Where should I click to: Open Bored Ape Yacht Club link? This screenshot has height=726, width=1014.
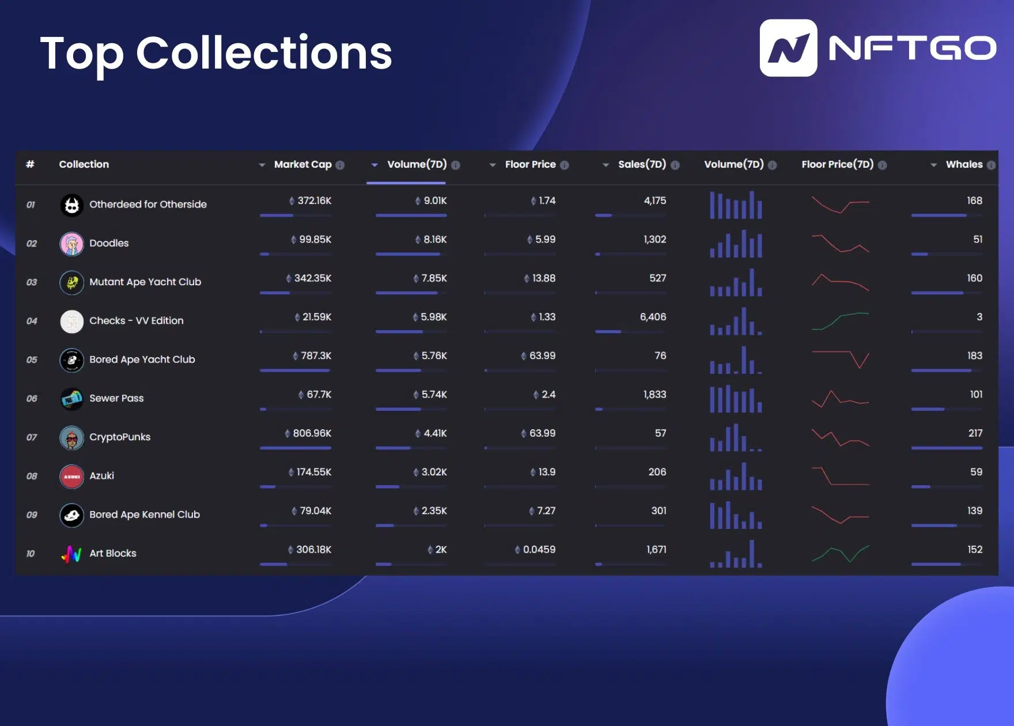(142, 360)
